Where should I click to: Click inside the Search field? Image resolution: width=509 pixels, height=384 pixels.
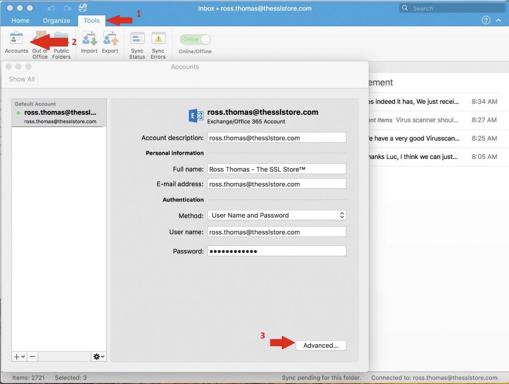tap(452, 7)
